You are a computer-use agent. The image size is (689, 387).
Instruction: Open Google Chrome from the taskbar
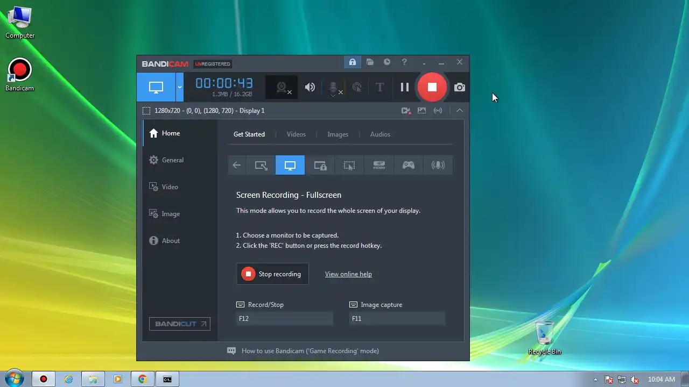pos(143,379)
